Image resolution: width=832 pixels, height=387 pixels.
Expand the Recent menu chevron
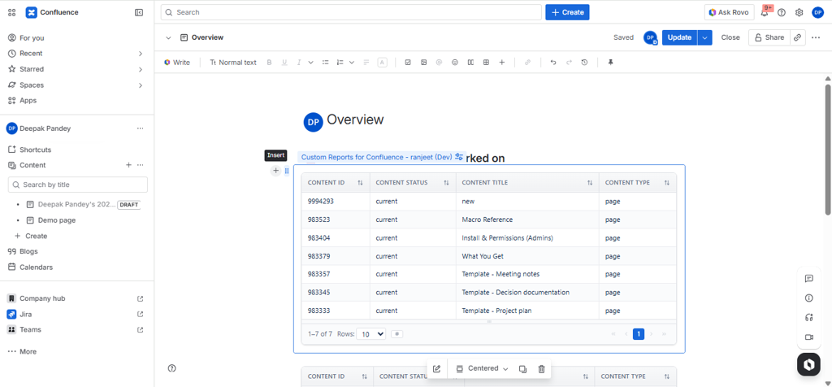141,54
